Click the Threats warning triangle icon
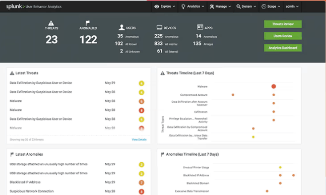This screenshot has height=195, width=326. (x=51, y=23)
